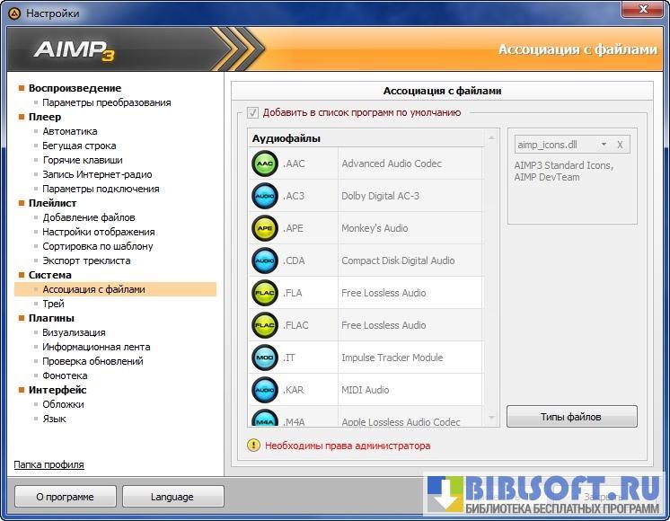Screen dimensions: 670x521
Task: Click the AAC file type icon
Action: [x=265, y=163]
